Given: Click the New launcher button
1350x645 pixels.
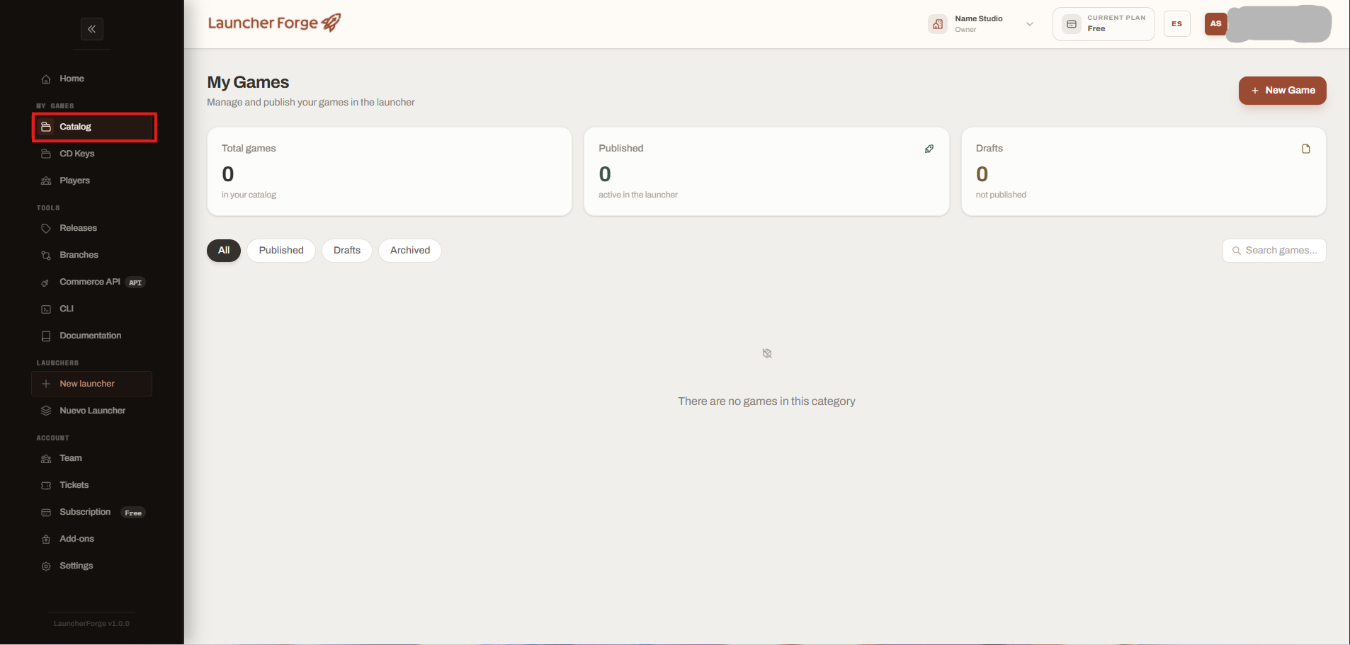Looking at the screenshot, I should [x=92, y=384].
